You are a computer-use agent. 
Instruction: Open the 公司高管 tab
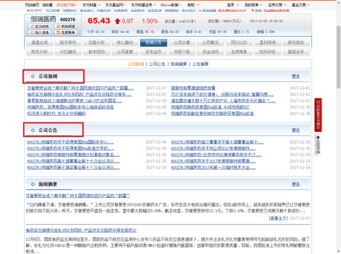[125, 52]
